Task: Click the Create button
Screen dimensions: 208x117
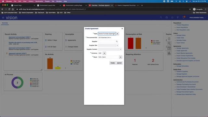Action: pyautogui.click(x=112, y=63)
